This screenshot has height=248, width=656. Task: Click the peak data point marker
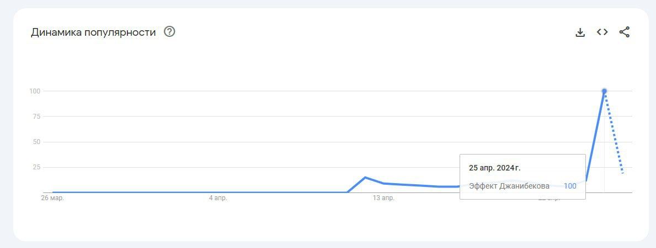604,91
